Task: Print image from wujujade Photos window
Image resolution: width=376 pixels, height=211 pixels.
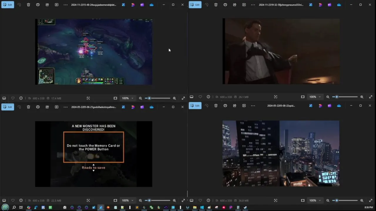Action: tap(38, 5)
